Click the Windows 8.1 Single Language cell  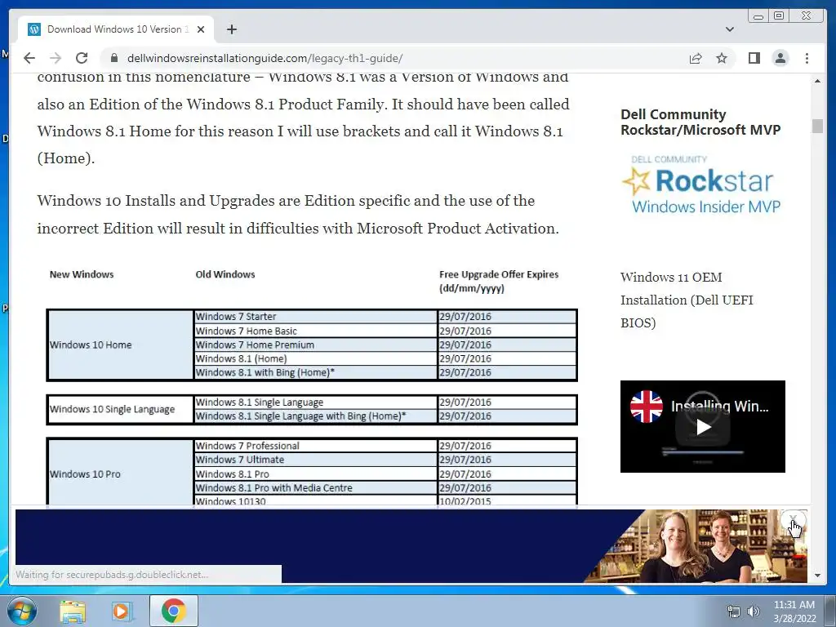pos(316,402)
